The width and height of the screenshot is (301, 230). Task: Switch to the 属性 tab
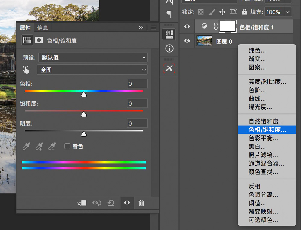[x=25, y=28]
